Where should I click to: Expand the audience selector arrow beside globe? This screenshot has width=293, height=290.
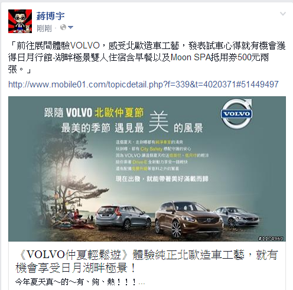(x=70, y=27)
